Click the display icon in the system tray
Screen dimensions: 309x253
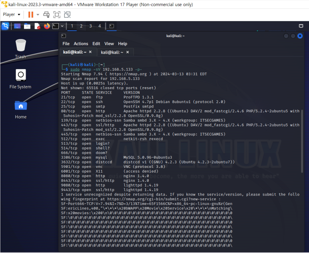pos(301,26)
